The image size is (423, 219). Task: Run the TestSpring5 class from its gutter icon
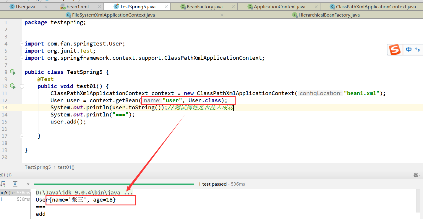point(12,72)
